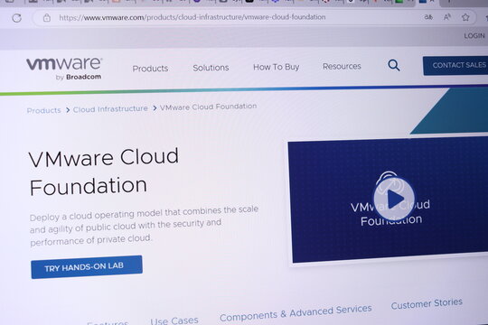Screen dimensions: 488x325
Task: Click the padlock site info icon
Action: click(47, 18)
